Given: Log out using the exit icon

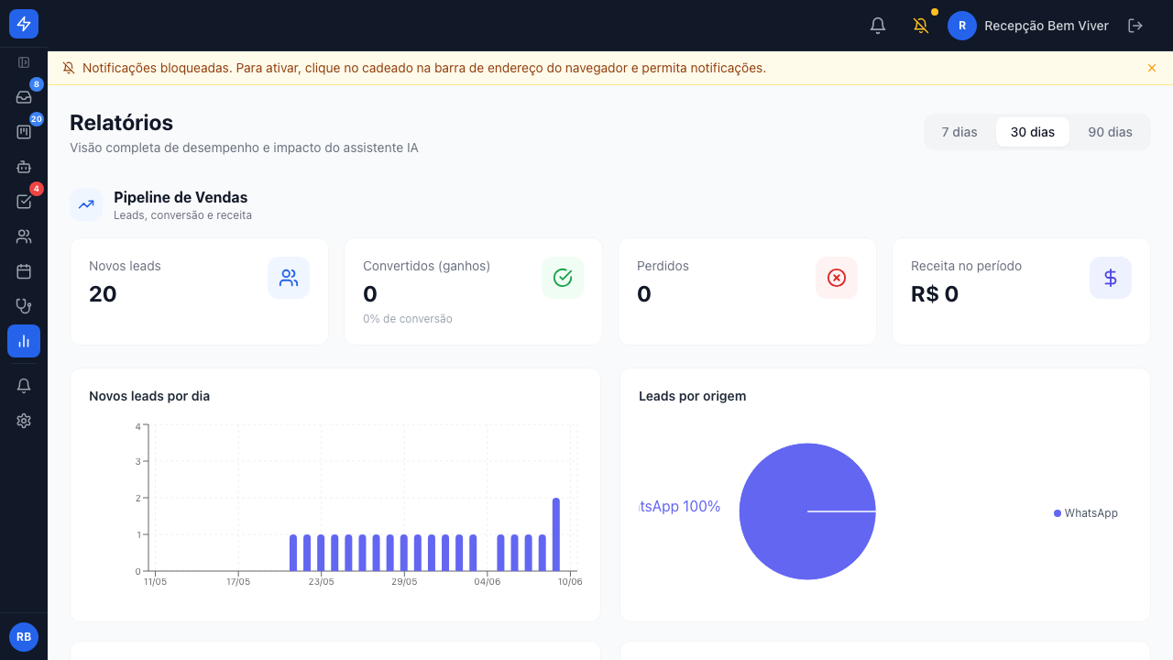Looking at the screenshot, I should coord(1135,26).
